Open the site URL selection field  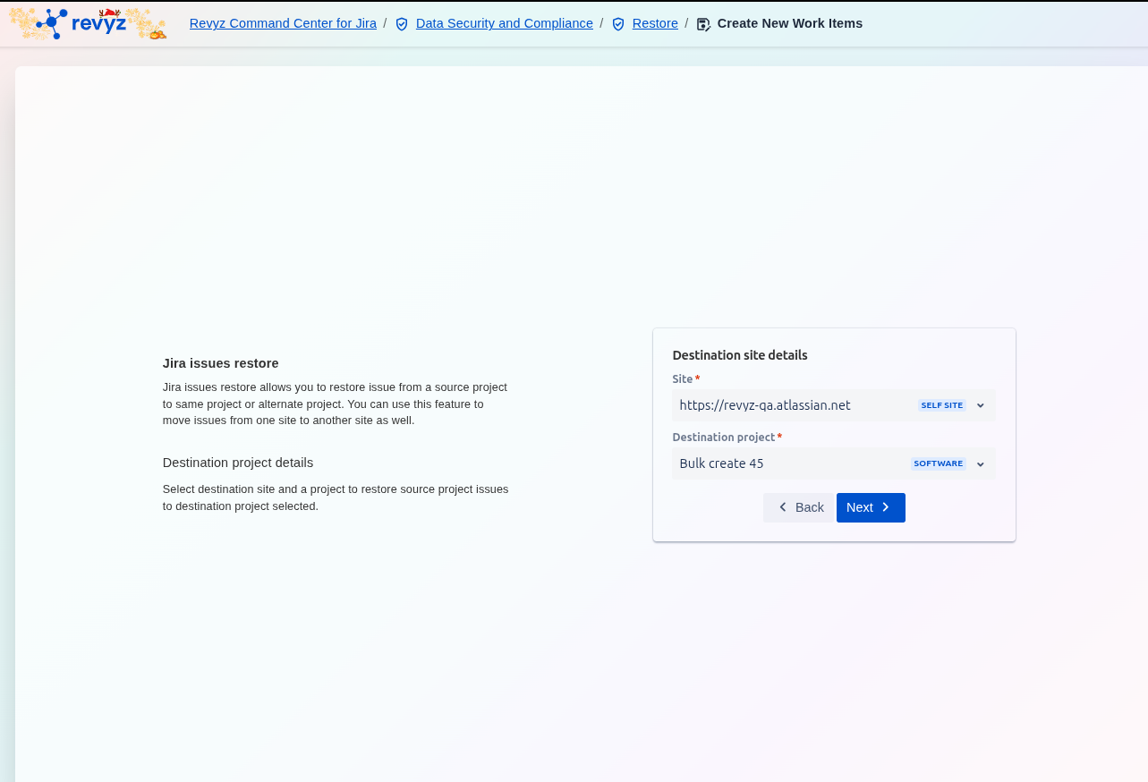click(787, 405)
